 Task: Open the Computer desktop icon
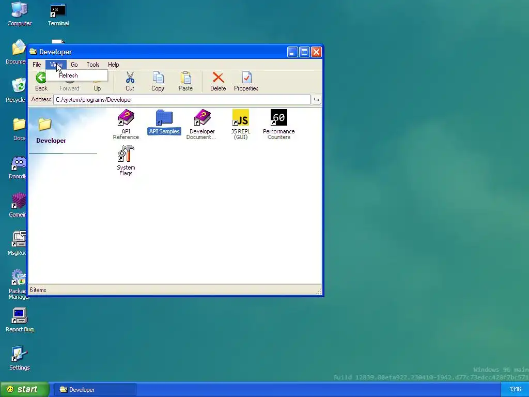[19, 14]
